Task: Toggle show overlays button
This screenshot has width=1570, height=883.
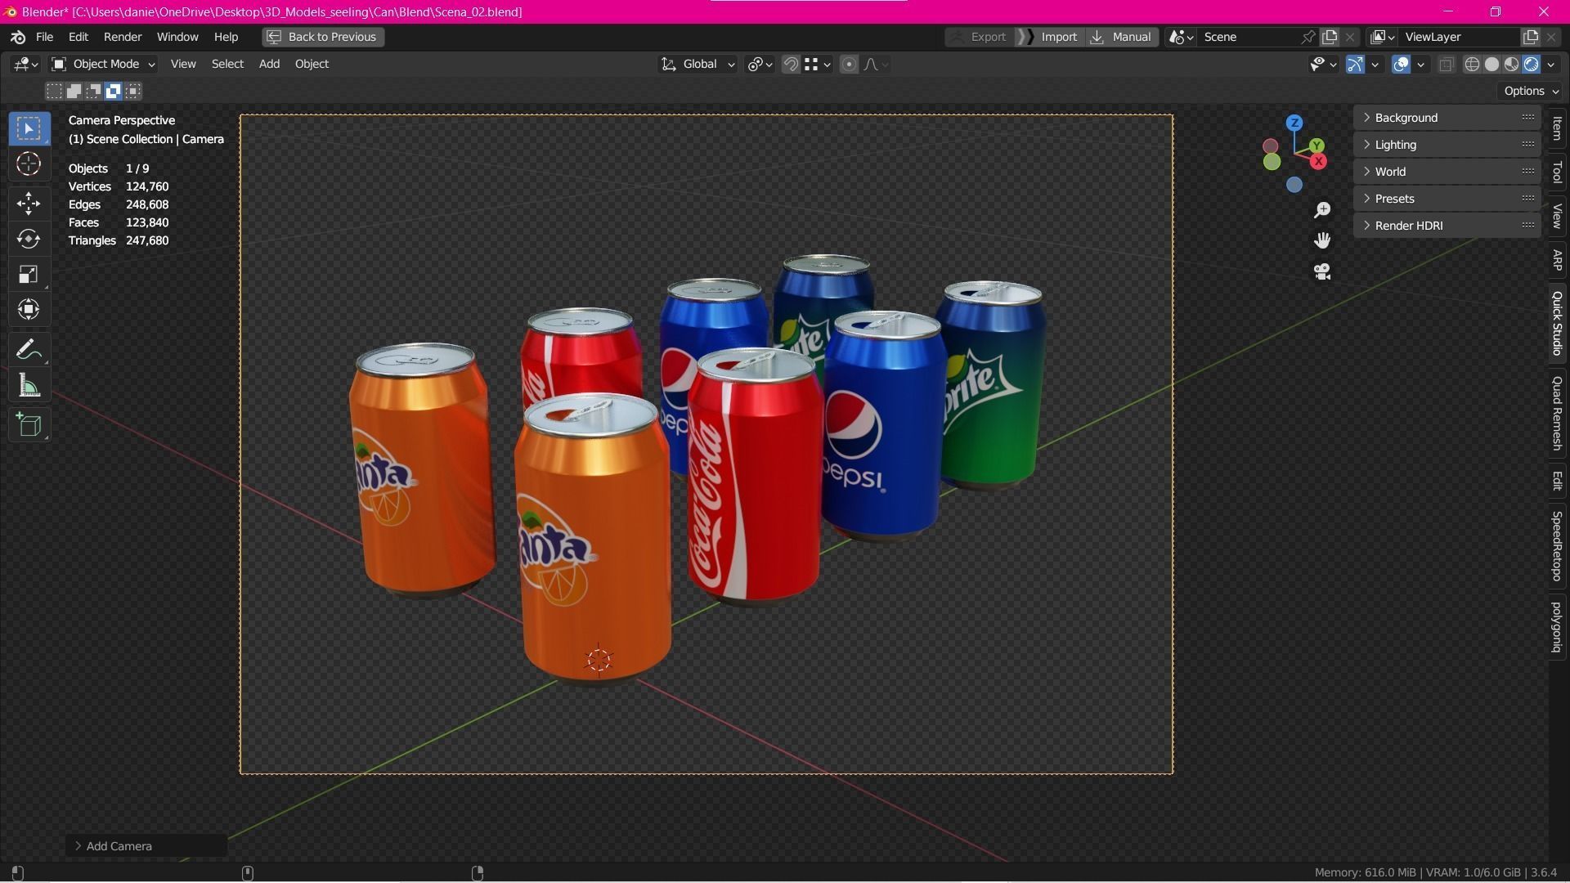Action: pyautogui.click(x=1401, y=64)
